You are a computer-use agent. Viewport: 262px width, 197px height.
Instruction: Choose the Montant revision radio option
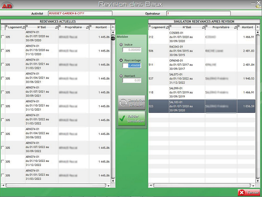121,76
